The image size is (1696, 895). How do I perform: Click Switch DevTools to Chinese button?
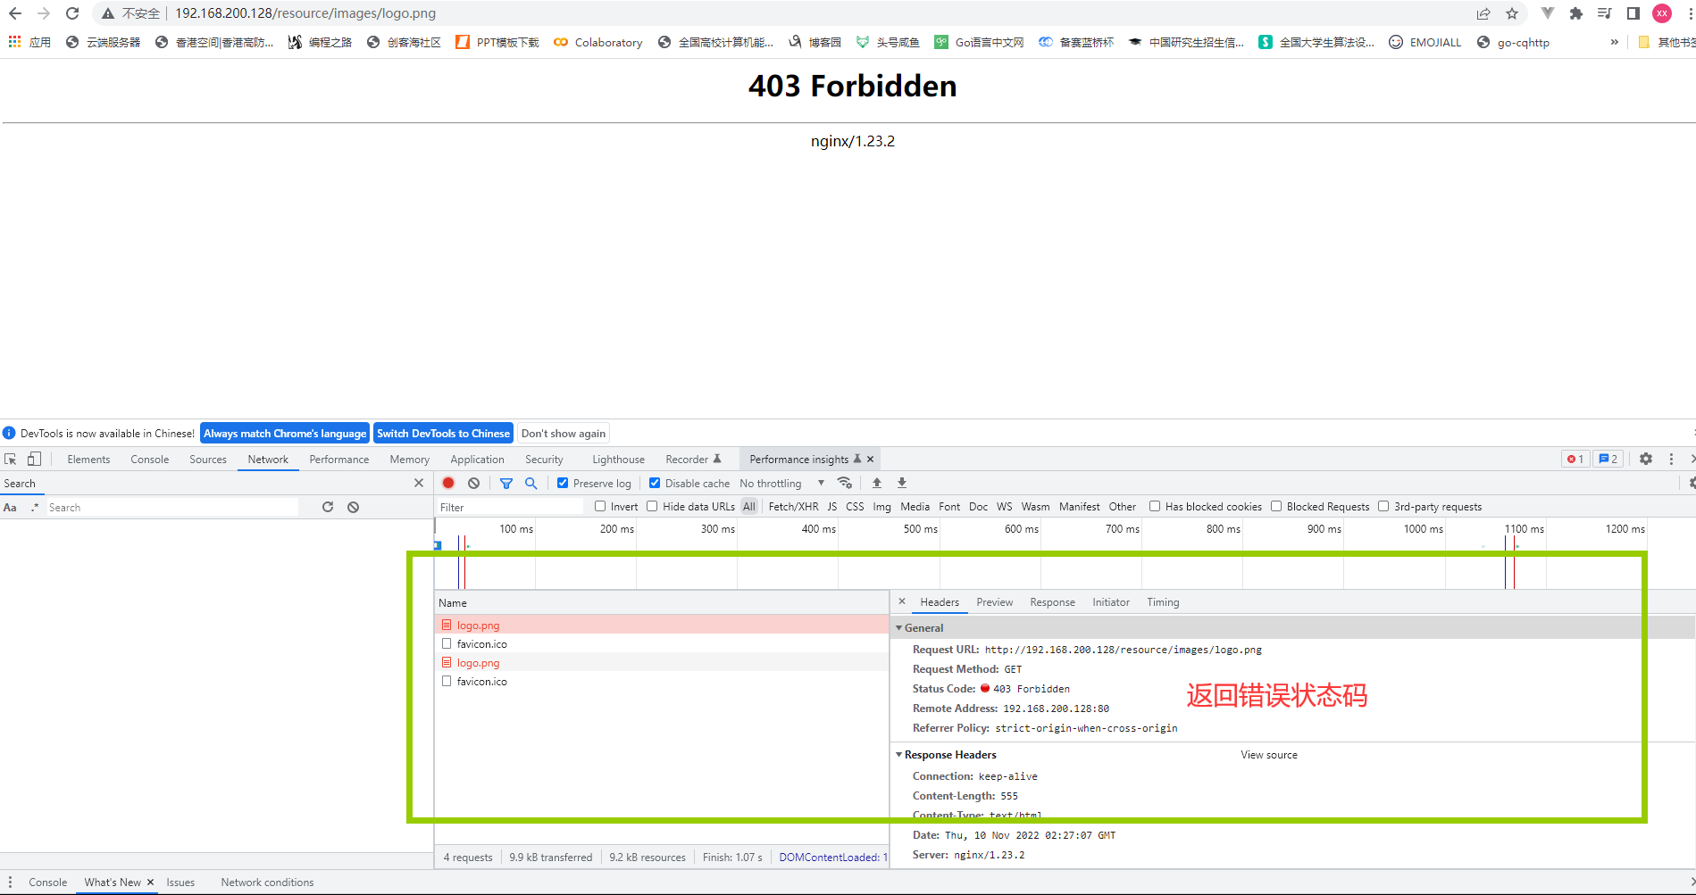tap(443, 433)
